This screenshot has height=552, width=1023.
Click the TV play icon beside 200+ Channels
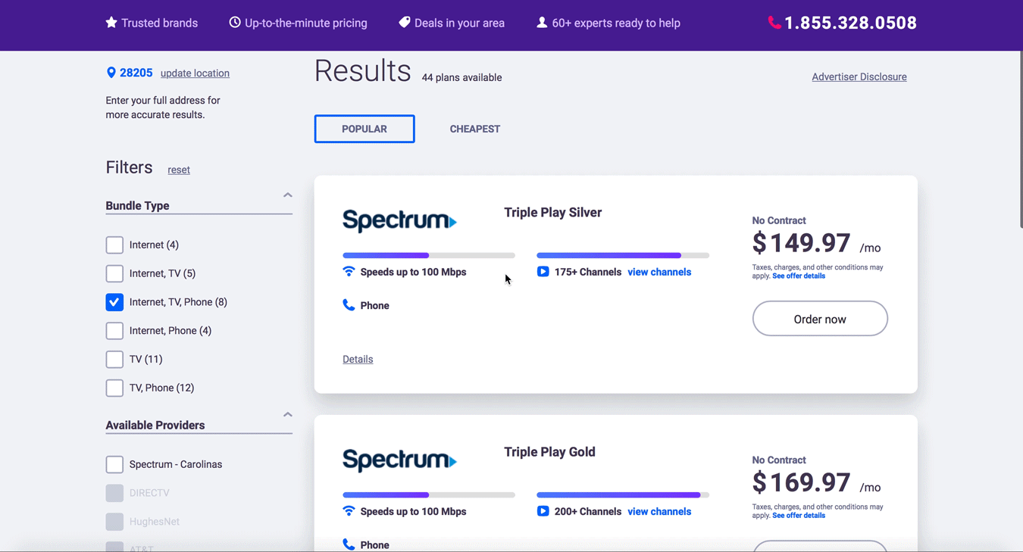543,511
